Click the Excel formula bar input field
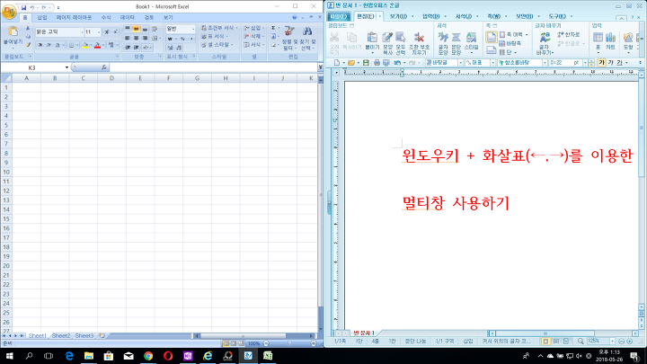 [x=213, y=67]
